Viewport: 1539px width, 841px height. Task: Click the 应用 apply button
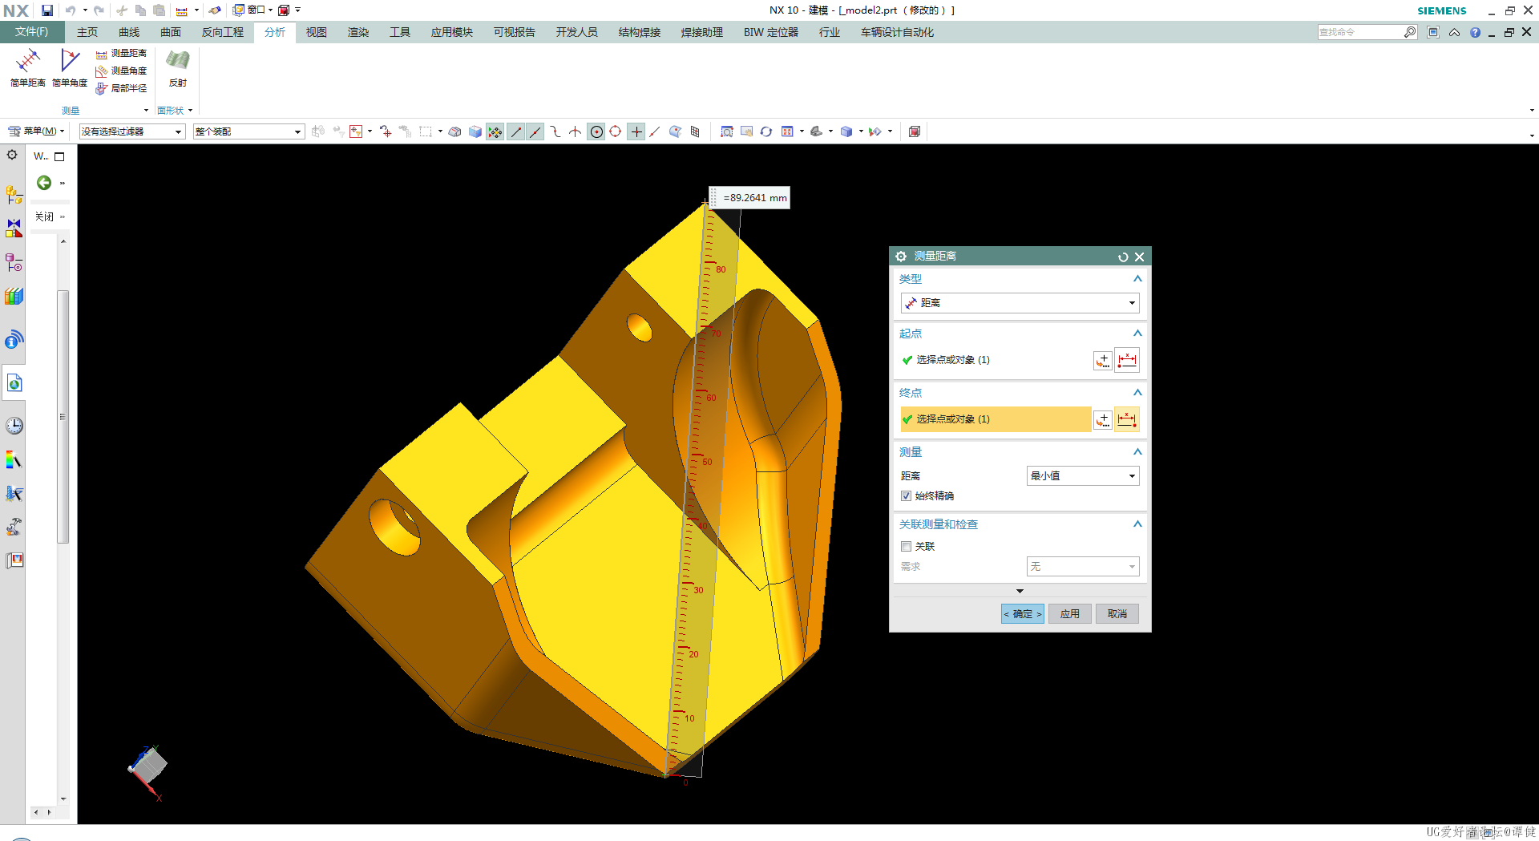pyautogui.click(x=1070, y=614)
